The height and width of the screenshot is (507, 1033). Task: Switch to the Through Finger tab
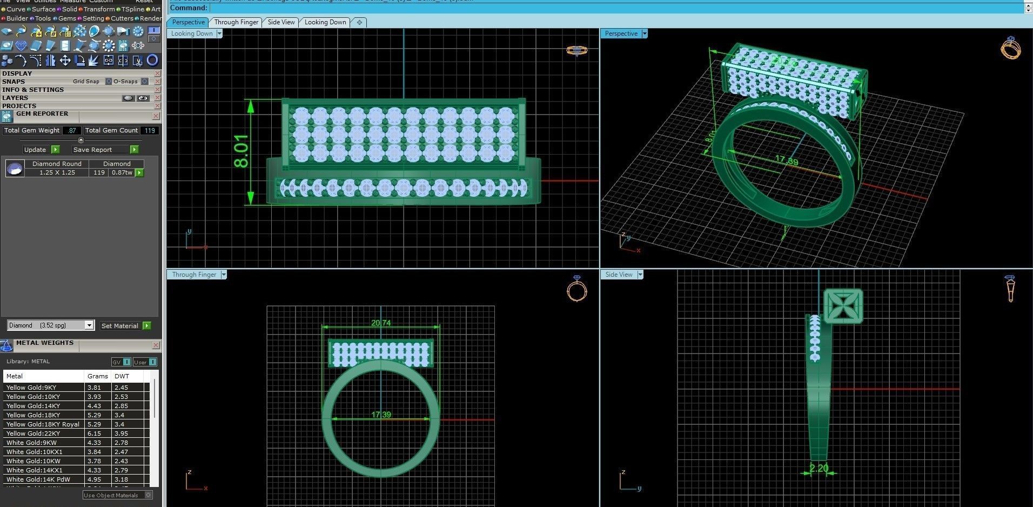coord(236,22)
